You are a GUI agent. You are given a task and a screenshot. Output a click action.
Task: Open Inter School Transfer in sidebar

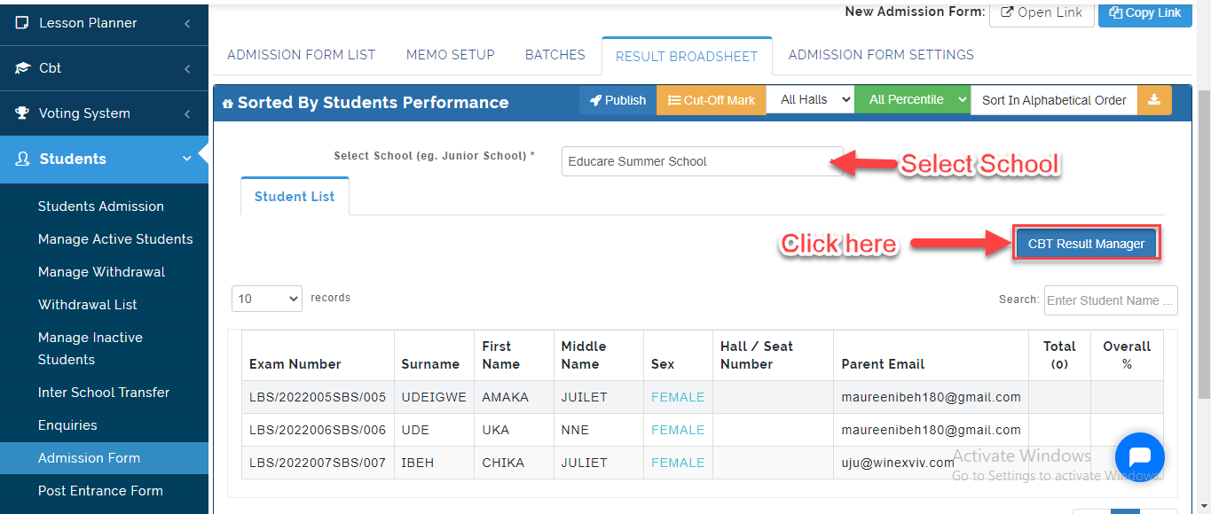pos(104,393)
